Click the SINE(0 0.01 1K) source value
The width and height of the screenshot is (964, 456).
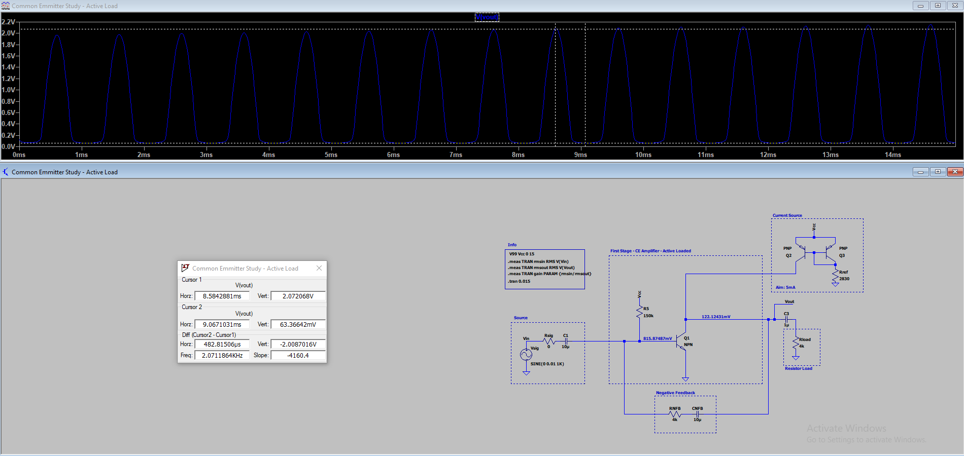[547, 364]
